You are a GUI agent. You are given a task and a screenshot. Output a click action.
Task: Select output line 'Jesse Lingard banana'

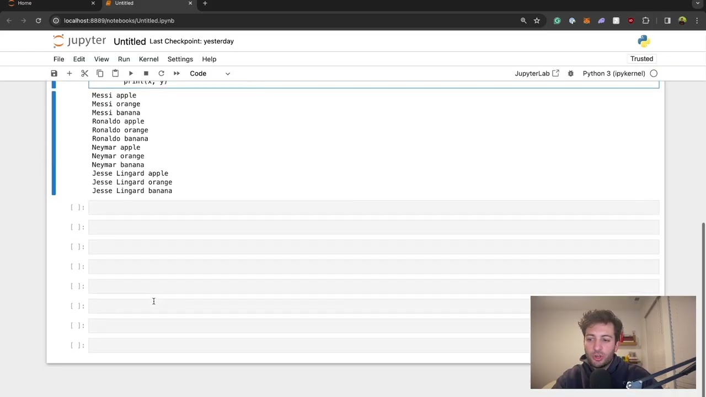pyautogui.click(x=132, y=191)
